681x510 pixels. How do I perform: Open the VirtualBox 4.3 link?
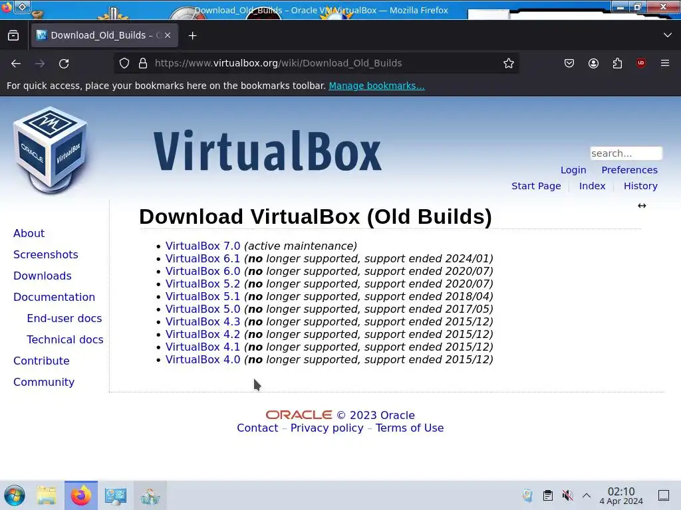click(x=203, y=321)
